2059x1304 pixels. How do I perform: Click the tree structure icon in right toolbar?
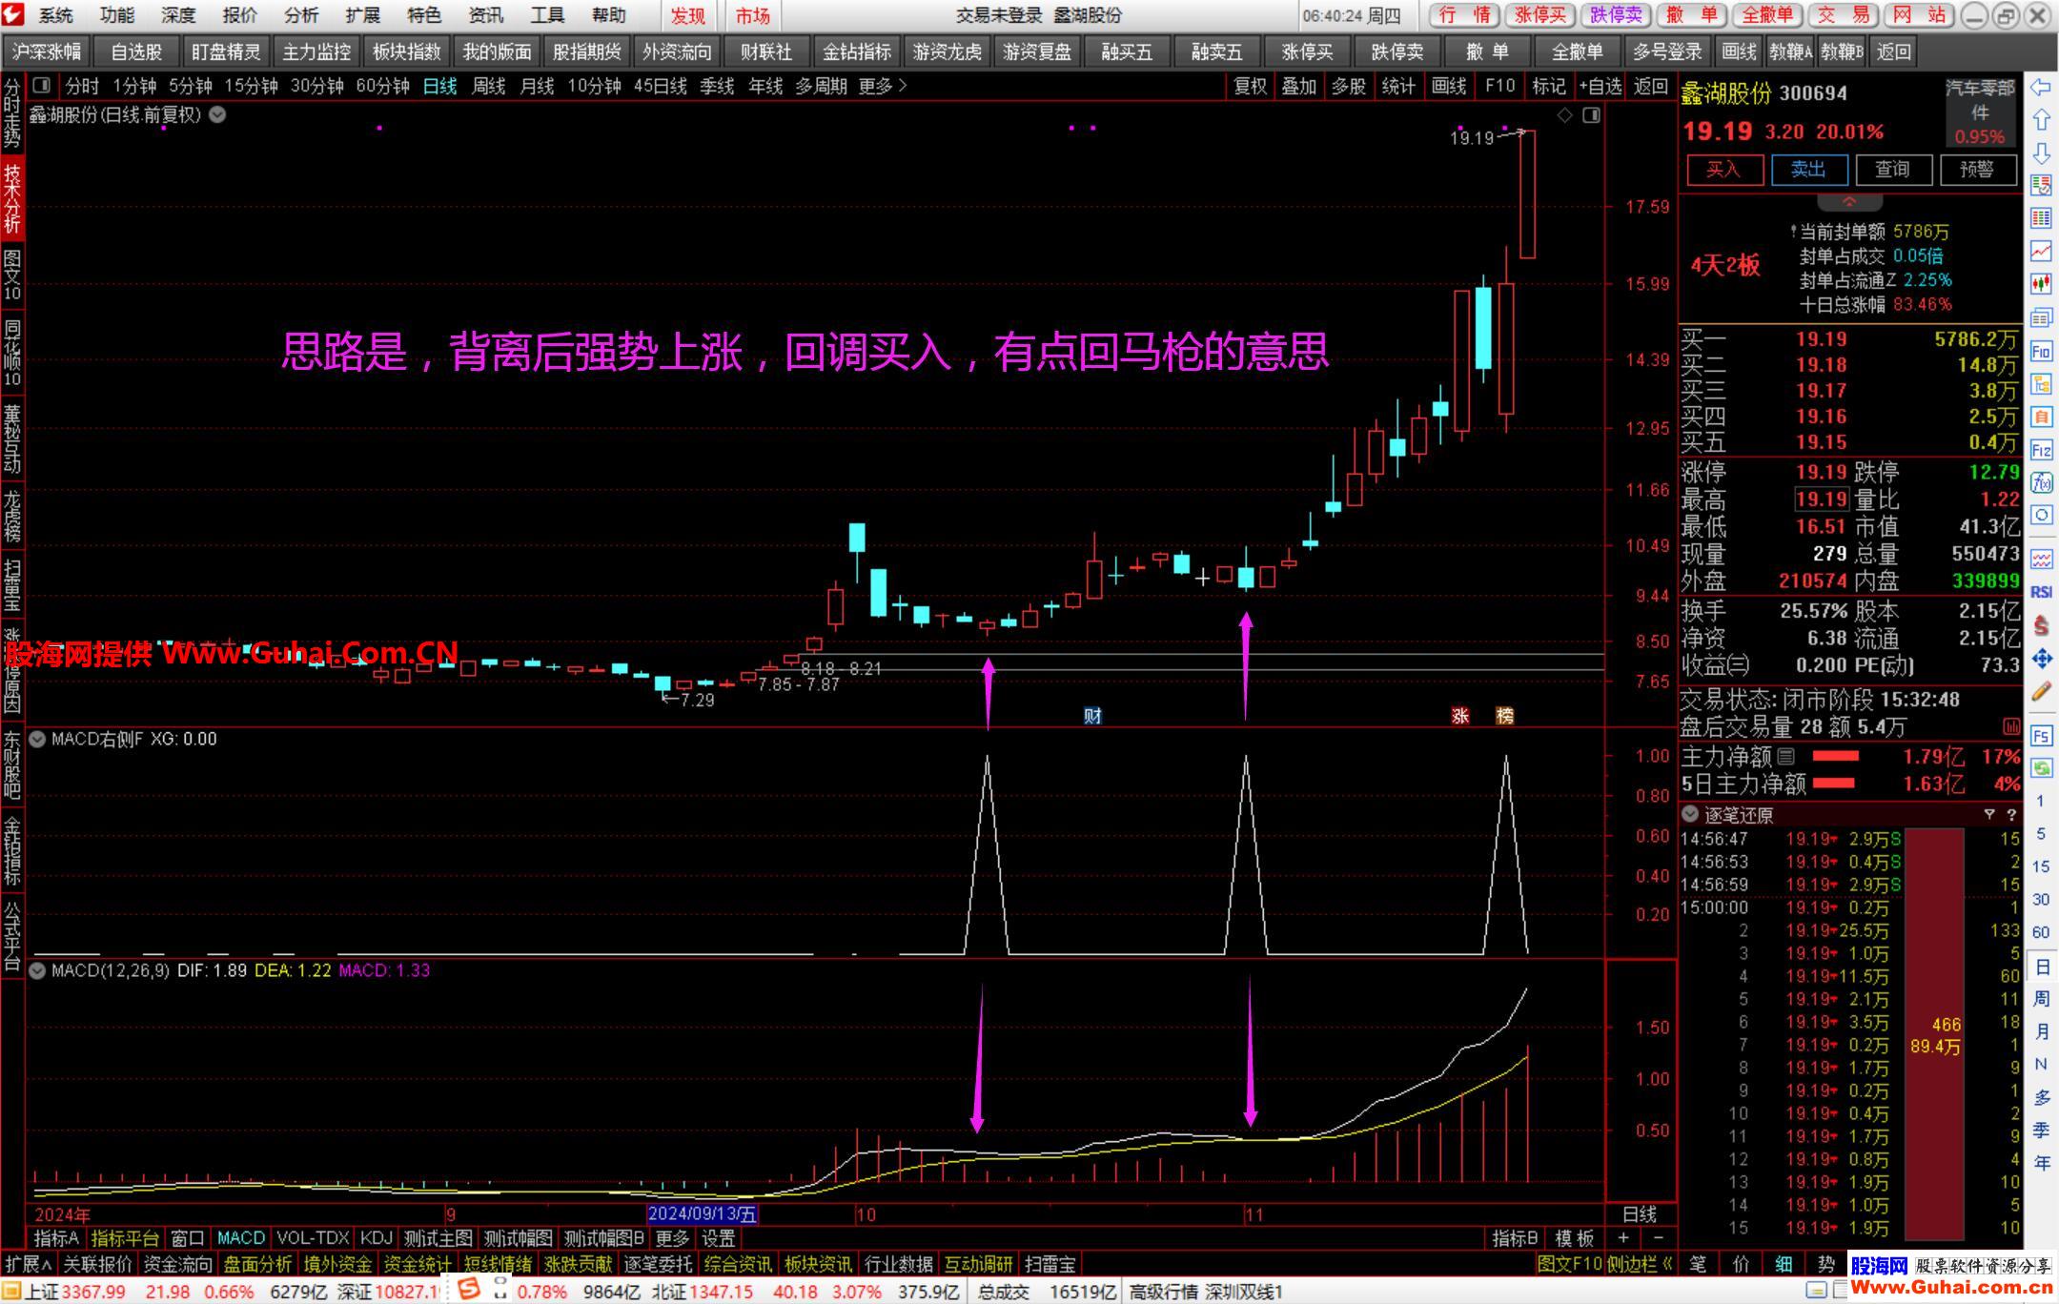tap(2041, 384)
